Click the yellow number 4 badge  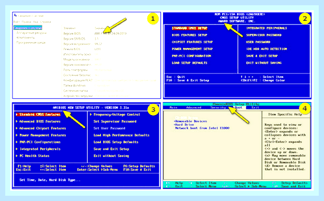tap(305, 108)
